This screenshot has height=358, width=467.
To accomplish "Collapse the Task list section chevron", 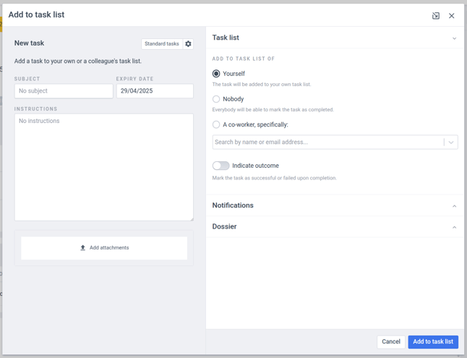I will [454, 38].
